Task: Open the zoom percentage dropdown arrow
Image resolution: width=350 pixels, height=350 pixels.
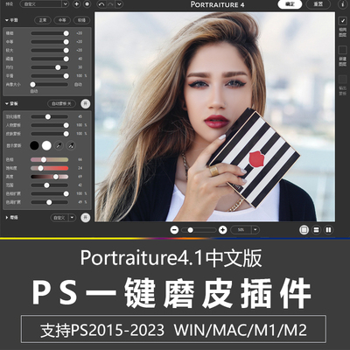Action: tap(255, 230)
